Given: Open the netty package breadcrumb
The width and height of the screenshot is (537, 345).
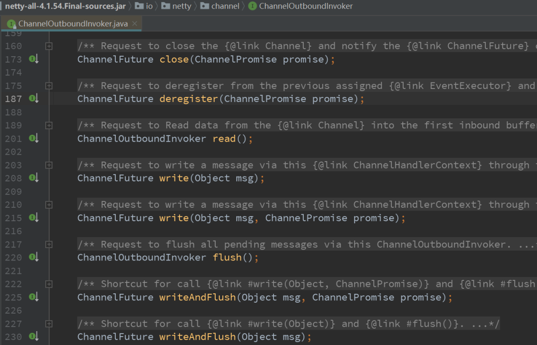Looking at the screenshot, I should pyautogui.click(x=182, y=6).
